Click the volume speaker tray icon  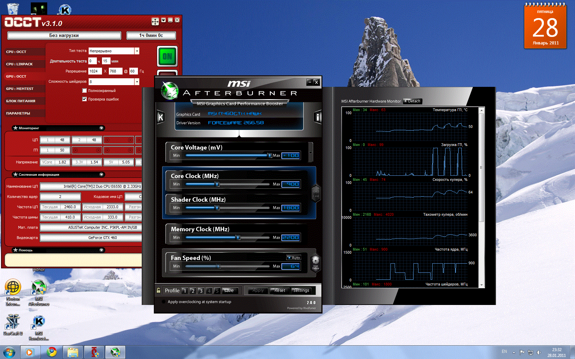coord(539,352)
